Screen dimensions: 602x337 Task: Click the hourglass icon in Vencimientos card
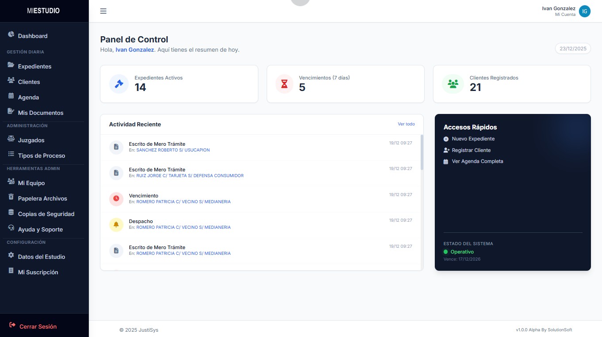pos(284,84)
